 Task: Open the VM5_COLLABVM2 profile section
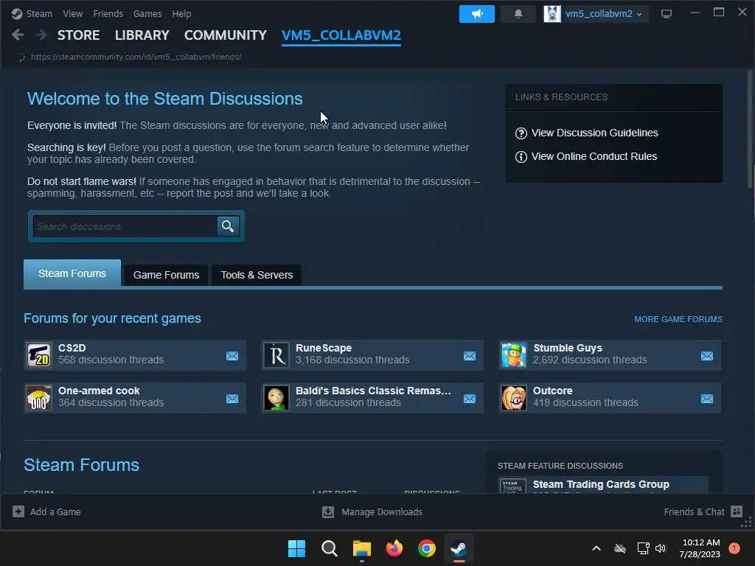341,35
